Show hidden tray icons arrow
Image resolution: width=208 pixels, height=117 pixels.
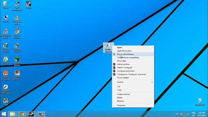(x=174, y=114)
